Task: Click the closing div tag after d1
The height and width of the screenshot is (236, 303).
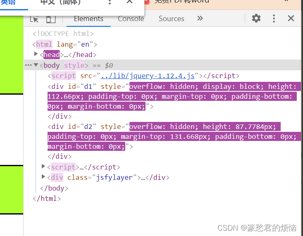Action: pos(60,117)
